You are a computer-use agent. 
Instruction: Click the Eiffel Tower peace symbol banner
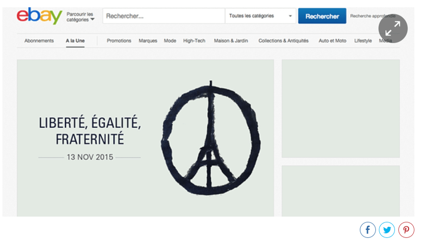(x=145, y=138)
